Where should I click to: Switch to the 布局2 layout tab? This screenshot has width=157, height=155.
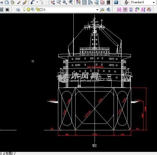[x=10, y=153]
